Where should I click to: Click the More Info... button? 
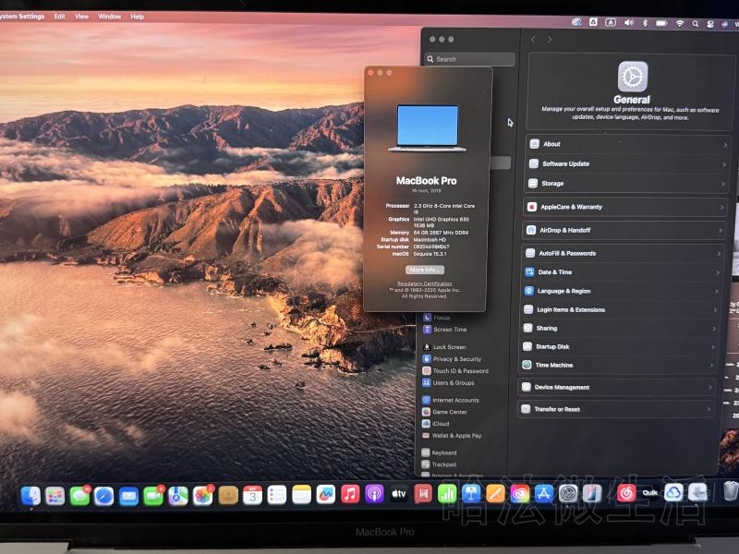click(425, 270)
